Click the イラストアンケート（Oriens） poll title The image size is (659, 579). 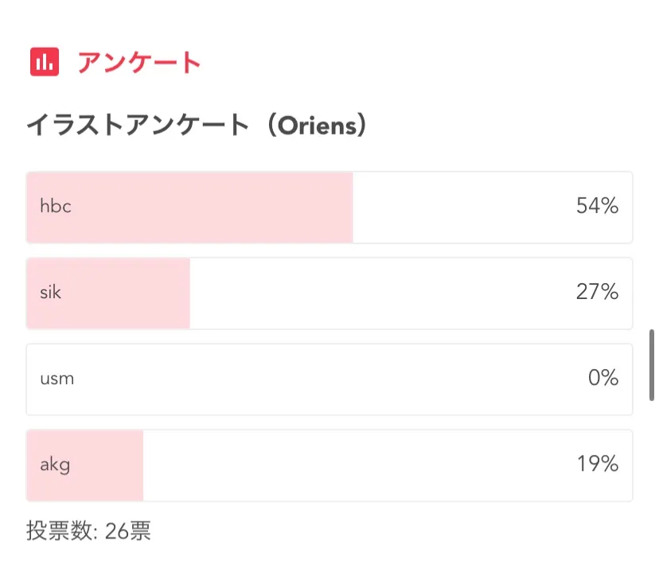pos(197,126)
